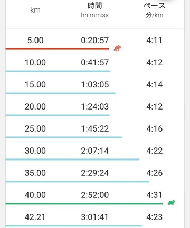Image resolution: width=190 pixels, height=228 pixels.
Task: Select the 42.21 km distance cell
Action: coord(35,217)
